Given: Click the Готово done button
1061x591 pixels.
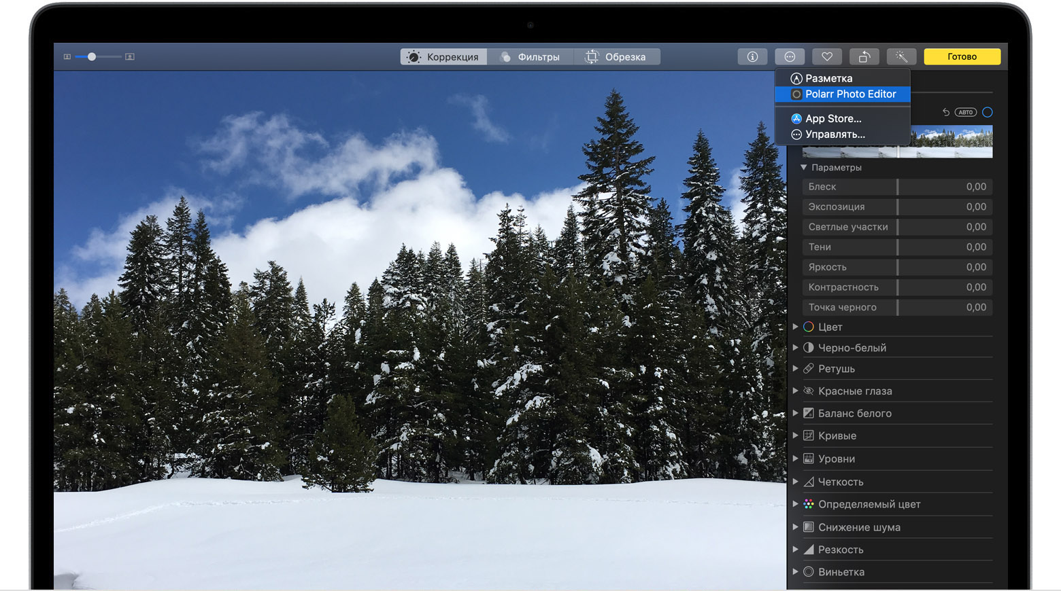Looking at the screenshot, I should click(x=962, y=57).
